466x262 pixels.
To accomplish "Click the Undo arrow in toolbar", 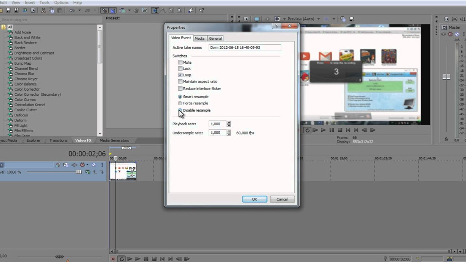I will 72,11.
